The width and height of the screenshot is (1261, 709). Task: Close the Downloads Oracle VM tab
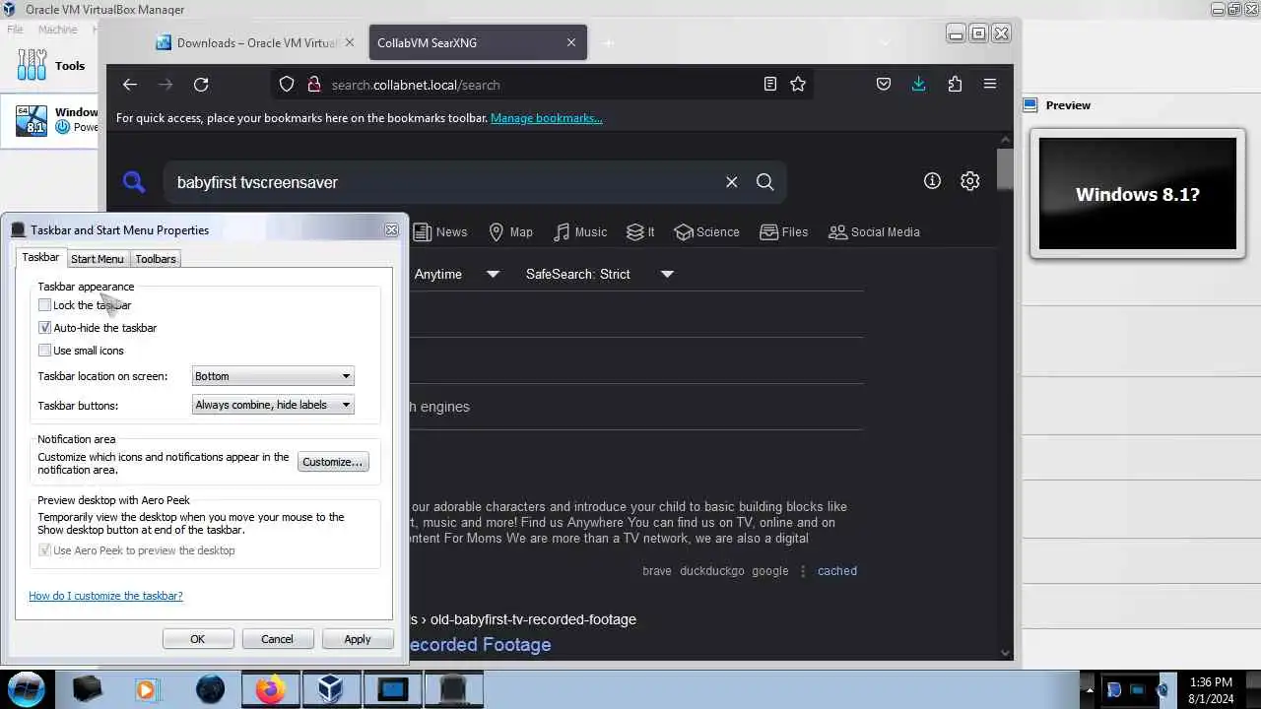point(349,43)
